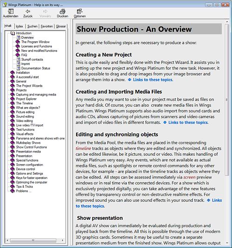Click the book icon beside The Project Wizards
The width and height of the screenshot is (232, 248).
[x=13, y=86]
